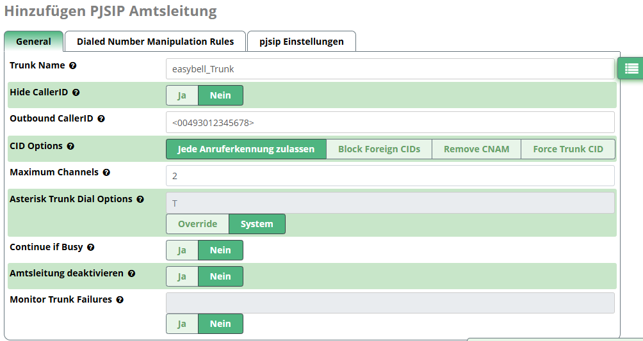Enable Continue if Busy with Ja

[x=182, y=250]
